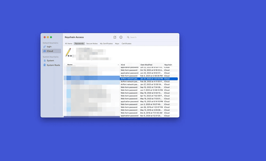Switch to the All Items tab
Viewport: 266px width, 161px height.
pyautogui.click(x=69, y=44)
